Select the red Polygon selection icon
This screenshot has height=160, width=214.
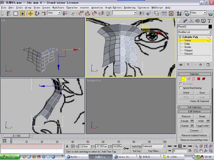[x=198, y=79]
